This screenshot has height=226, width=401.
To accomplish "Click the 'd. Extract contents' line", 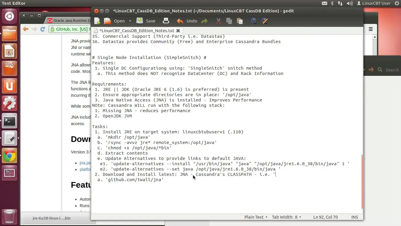I will pos(123,153).
